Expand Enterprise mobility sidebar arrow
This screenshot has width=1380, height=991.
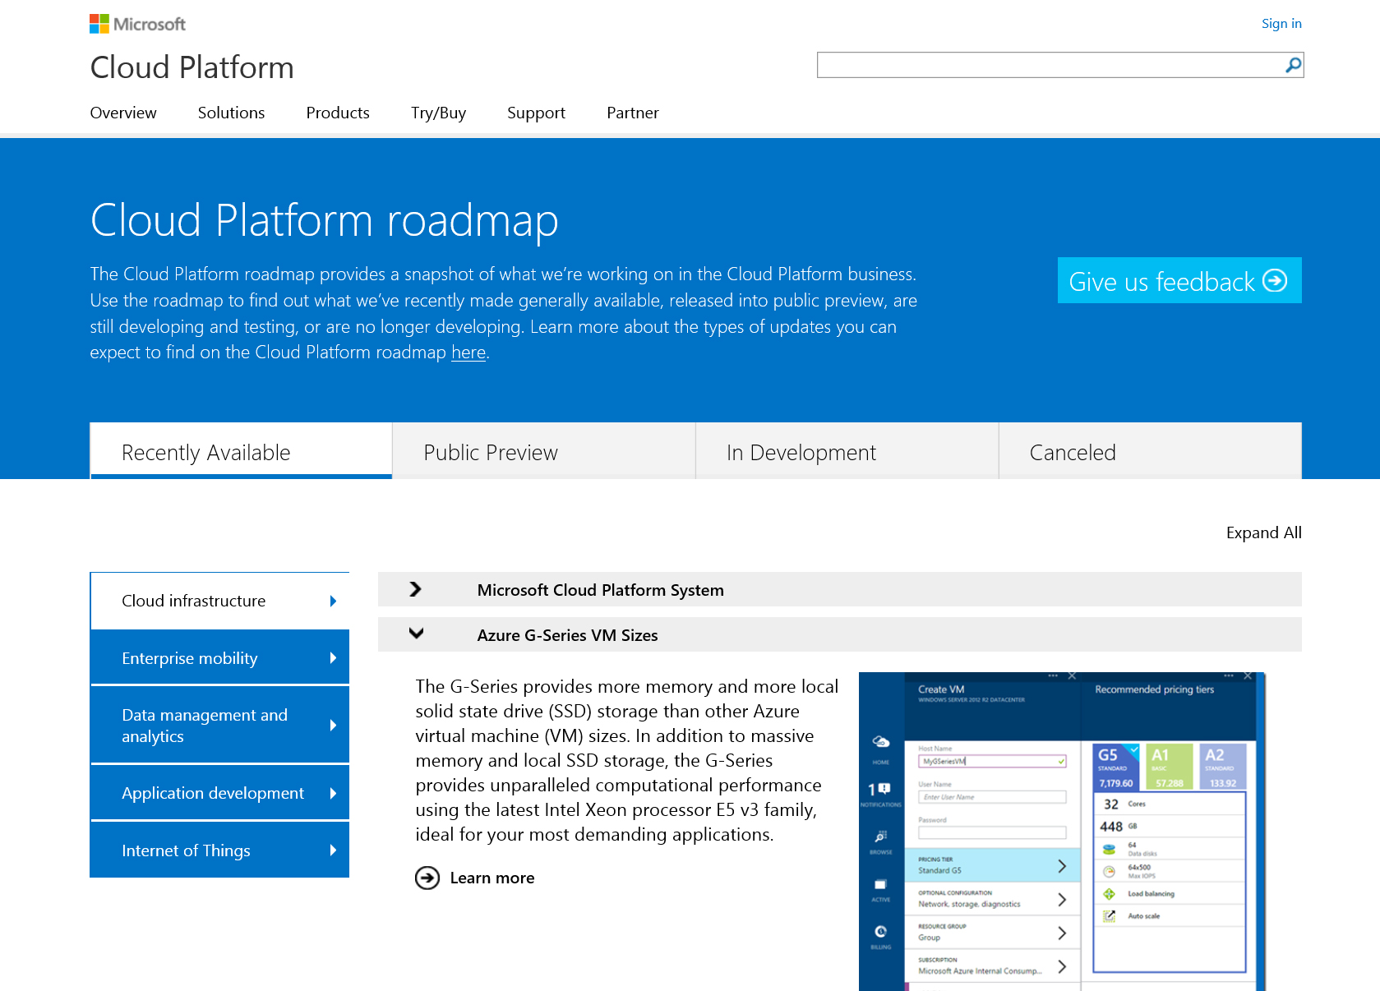333,658
